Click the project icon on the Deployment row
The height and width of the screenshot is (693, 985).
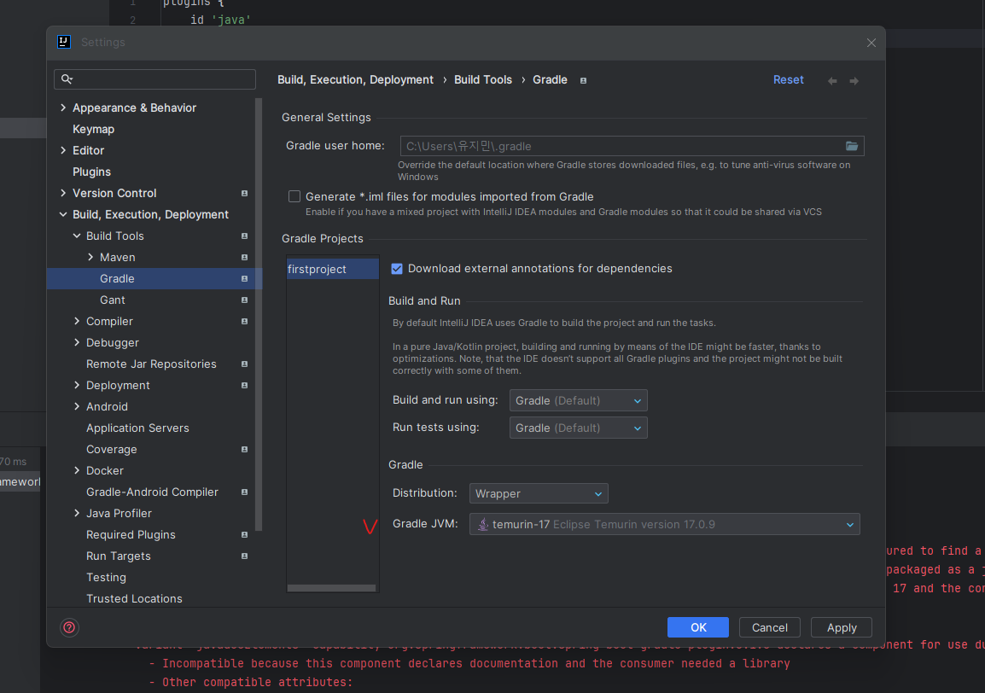[x=244, y=386]
